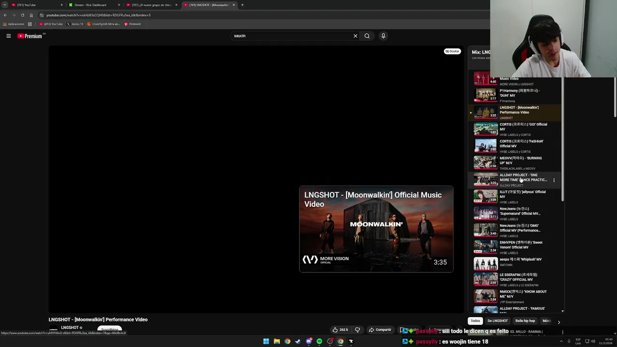Click the video title 'Performance Video' below player
This screenshot has width=617, height=347.
pos(98,320)
